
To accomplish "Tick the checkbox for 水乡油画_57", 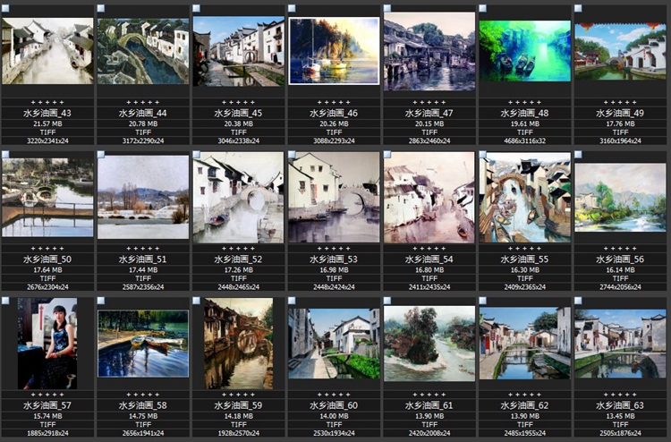I will [x=5, y=301].
